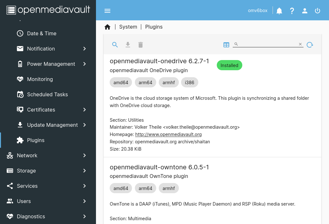Click the i386 architecture chip
Viewport: 329px width, 224px height.
click(189, 82)
